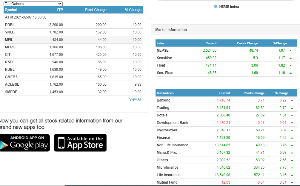Click Microfinance current value 4,640.62

tap(223, 167)
